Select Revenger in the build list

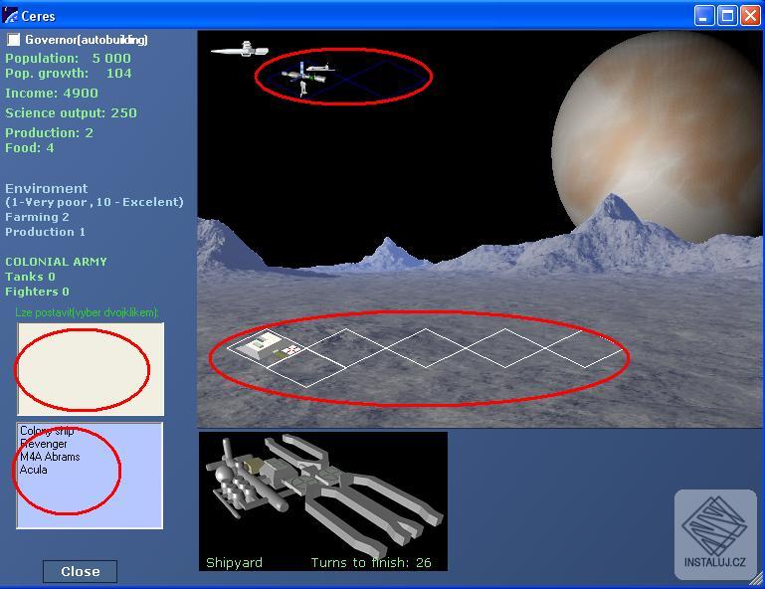44,444
